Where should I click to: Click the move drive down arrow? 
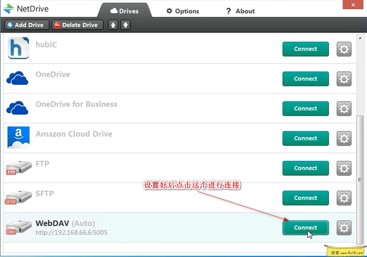pos(126,25)
